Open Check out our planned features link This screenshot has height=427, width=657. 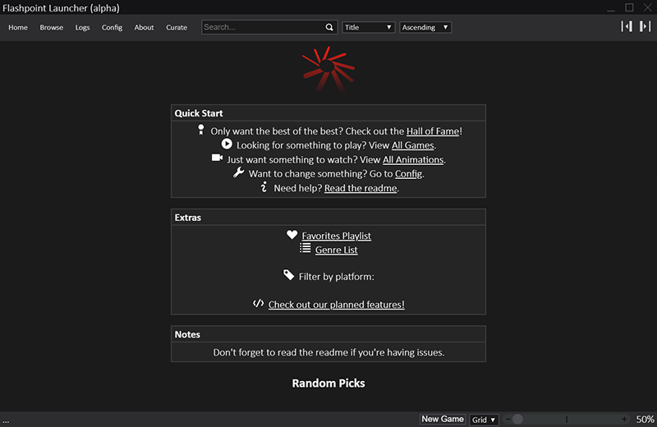tap(337, 305)
